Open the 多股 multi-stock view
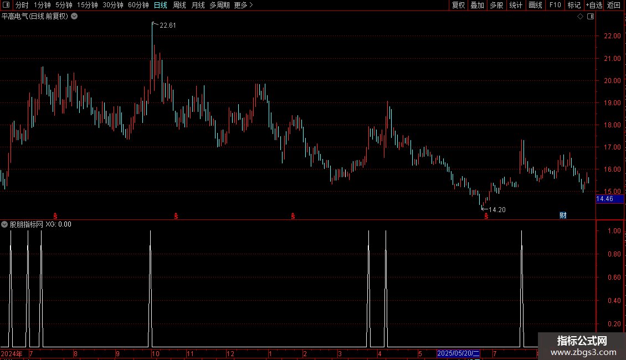Image resolution: width=626 pixels, height=360 pixels. tap(497, 5)
